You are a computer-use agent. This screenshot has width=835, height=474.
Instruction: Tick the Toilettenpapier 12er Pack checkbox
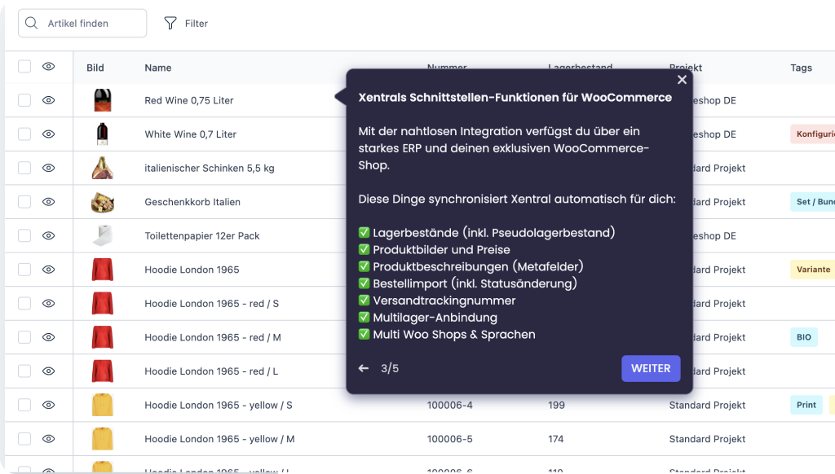(24, 235)
